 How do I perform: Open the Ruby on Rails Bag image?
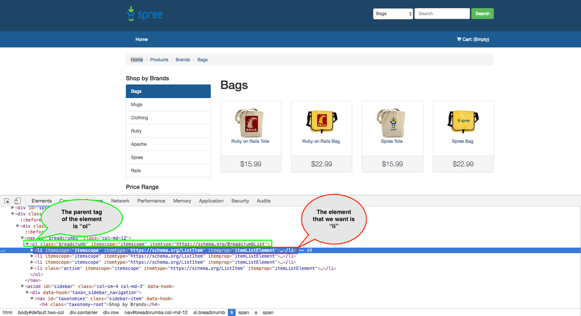coord(321,122)
